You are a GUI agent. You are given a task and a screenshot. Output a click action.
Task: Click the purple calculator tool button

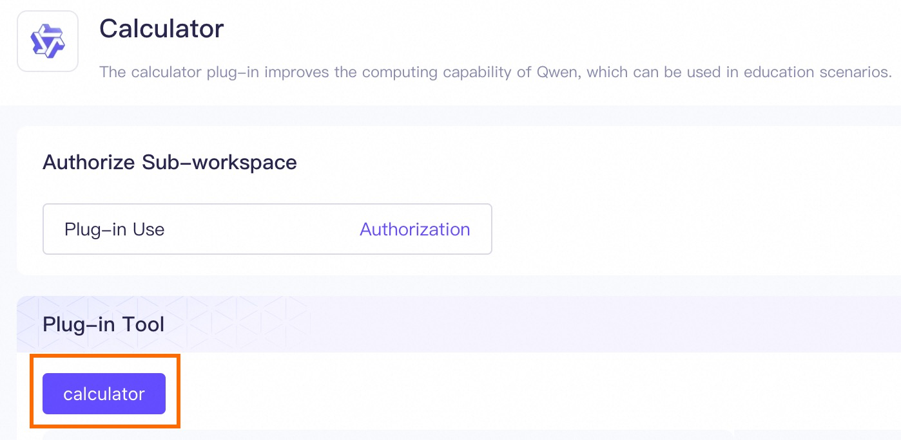(x=104, y=394)
